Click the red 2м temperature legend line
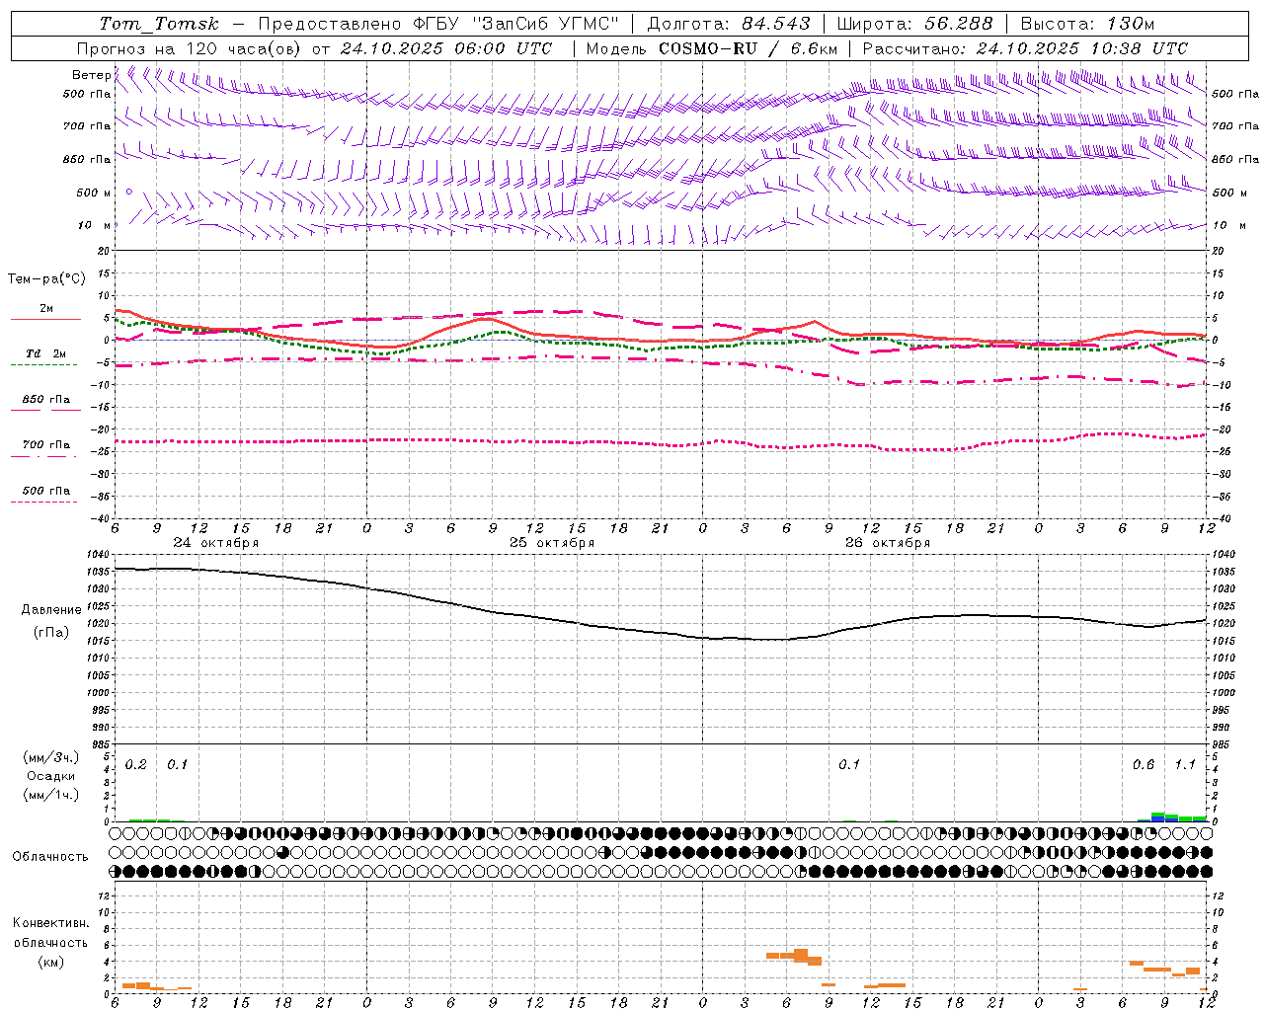Screen dimensions: 1264x1011 pyautogui.click(x=45, y=319)
